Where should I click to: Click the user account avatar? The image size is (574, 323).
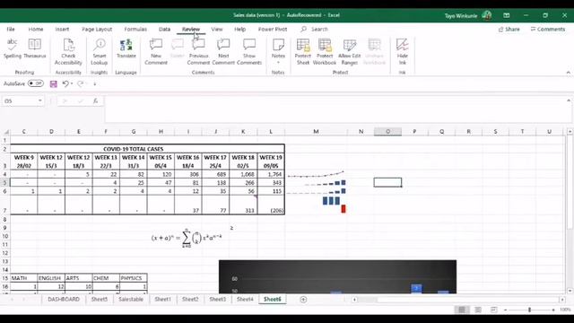click(x=486, y=15)
